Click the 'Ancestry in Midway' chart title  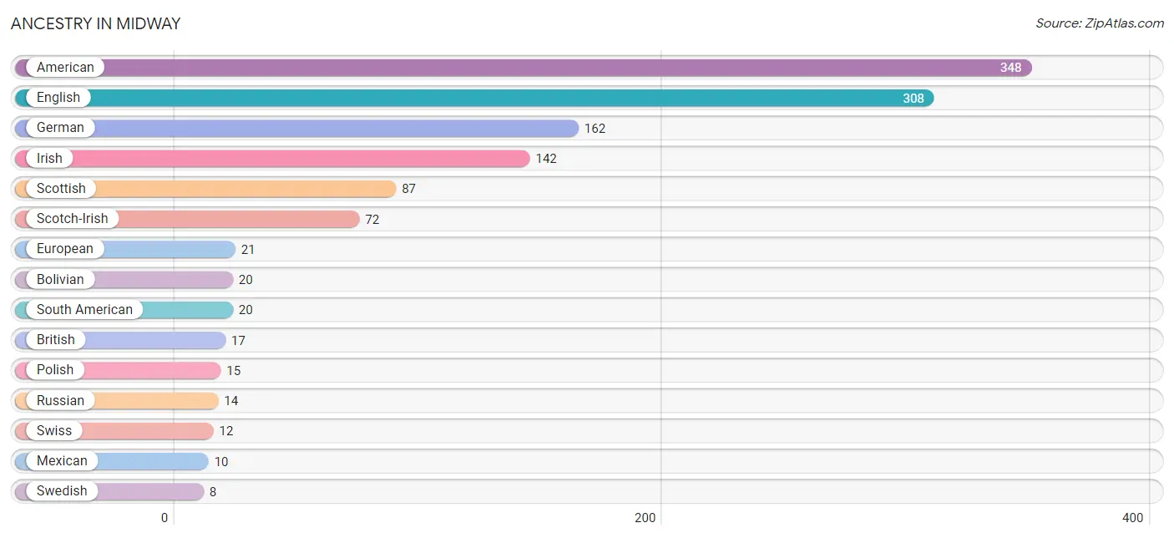coord(96,23)
